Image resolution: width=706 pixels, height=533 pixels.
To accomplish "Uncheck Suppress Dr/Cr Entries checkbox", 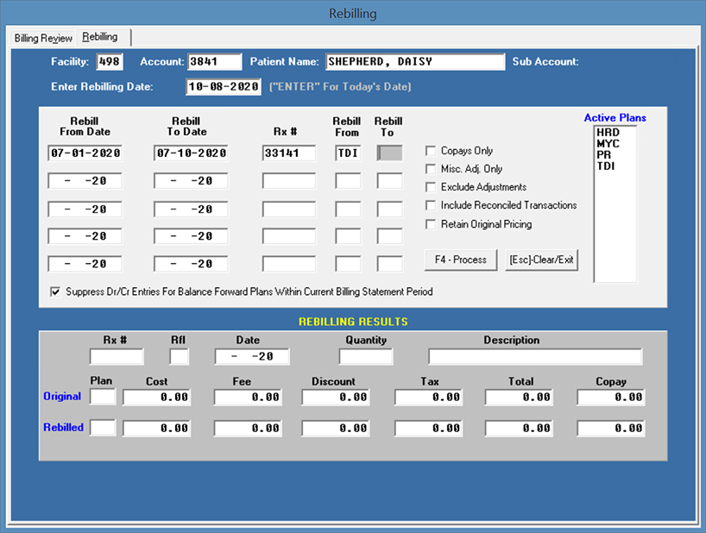I will [x=56, y=292].
